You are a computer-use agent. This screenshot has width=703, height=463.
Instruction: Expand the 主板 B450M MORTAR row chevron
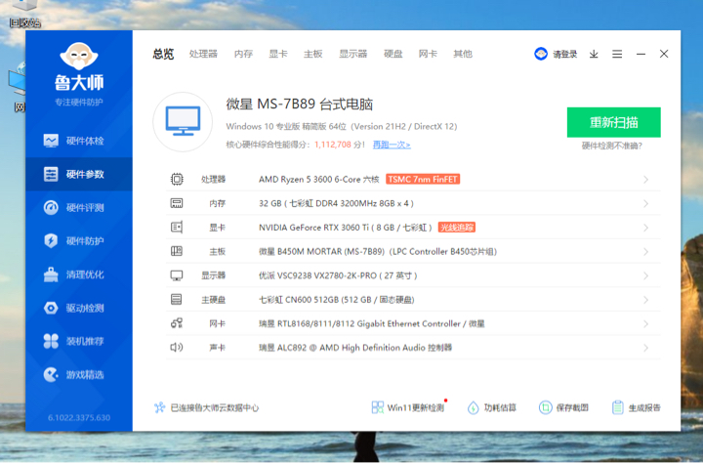click(645, 252)
